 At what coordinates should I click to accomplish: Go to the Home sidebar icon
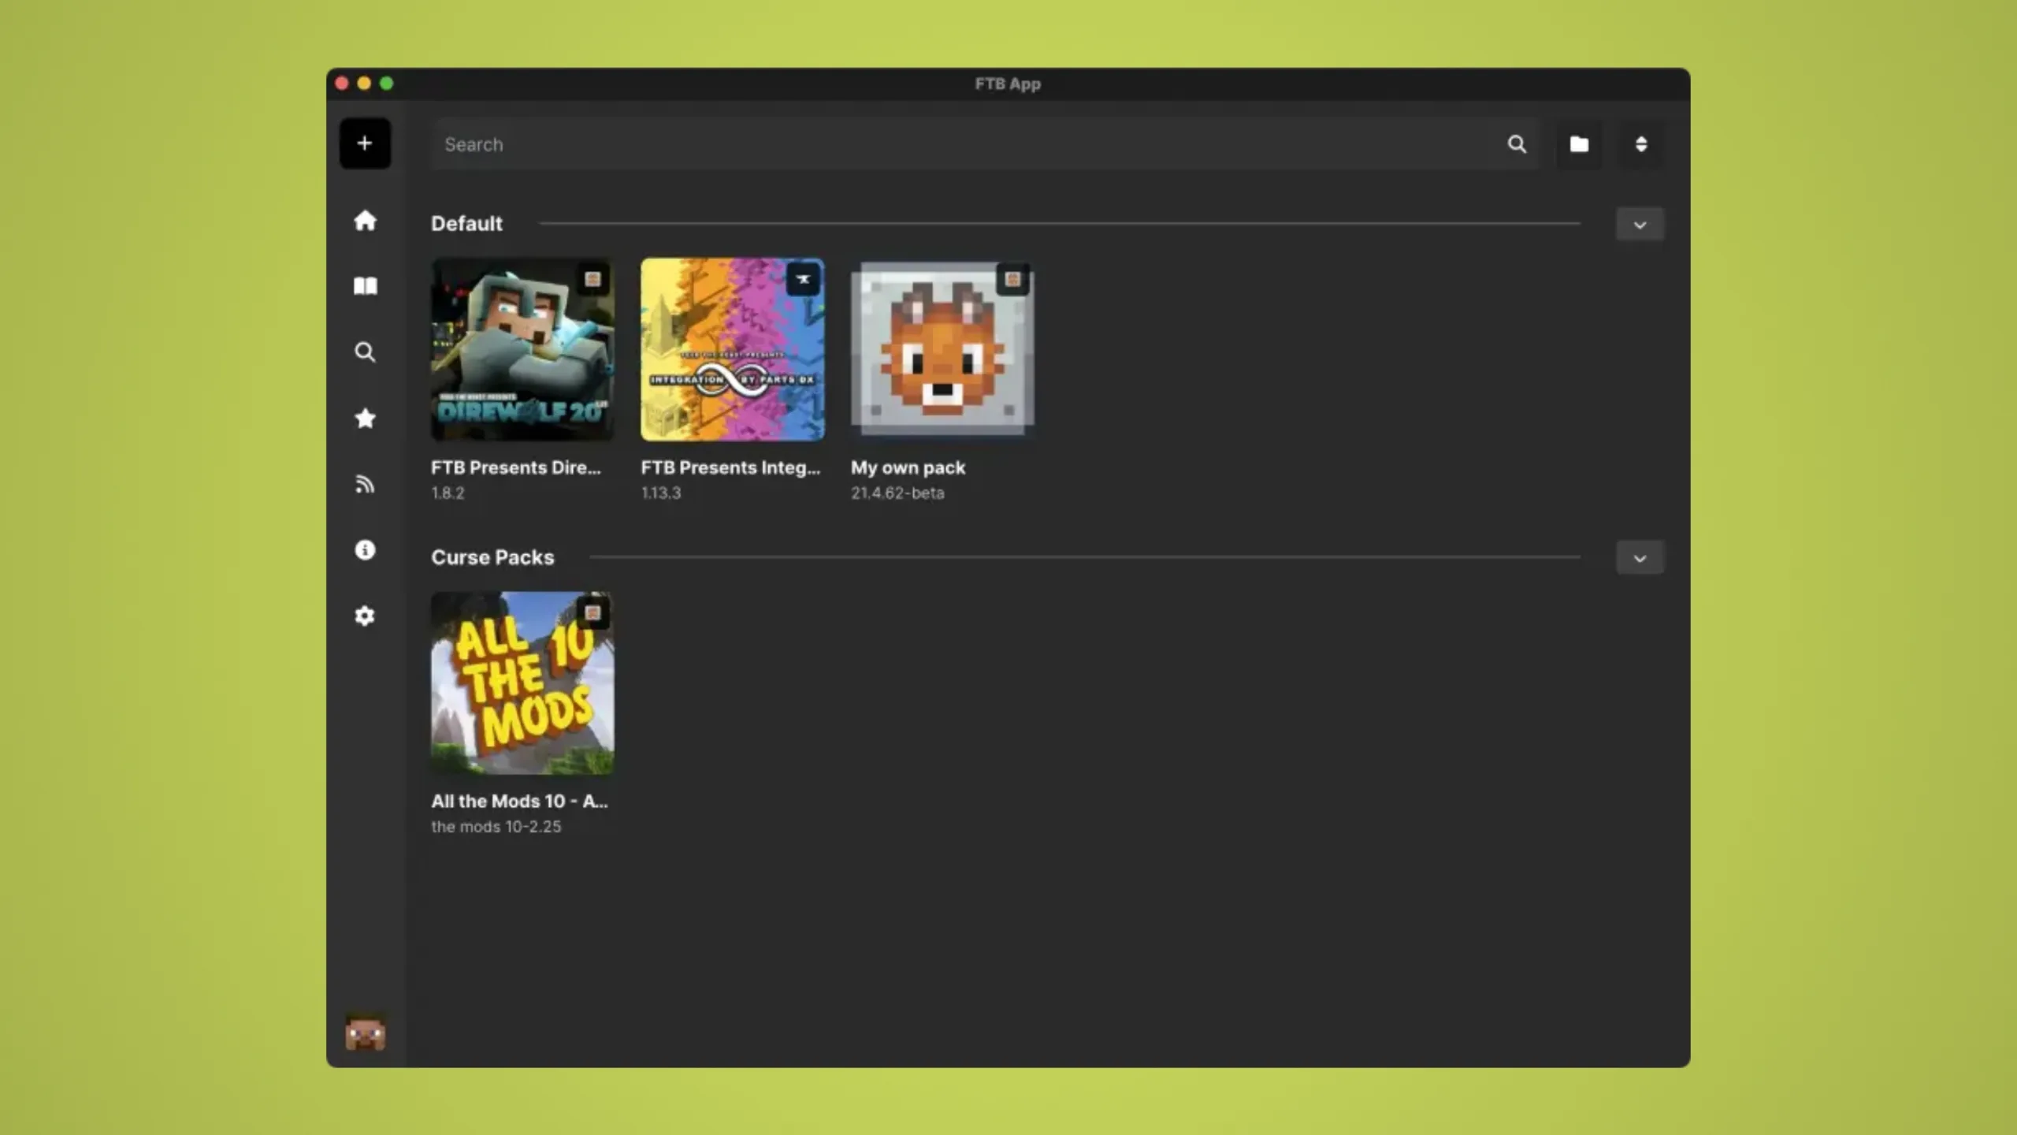(x=365, y=221)
